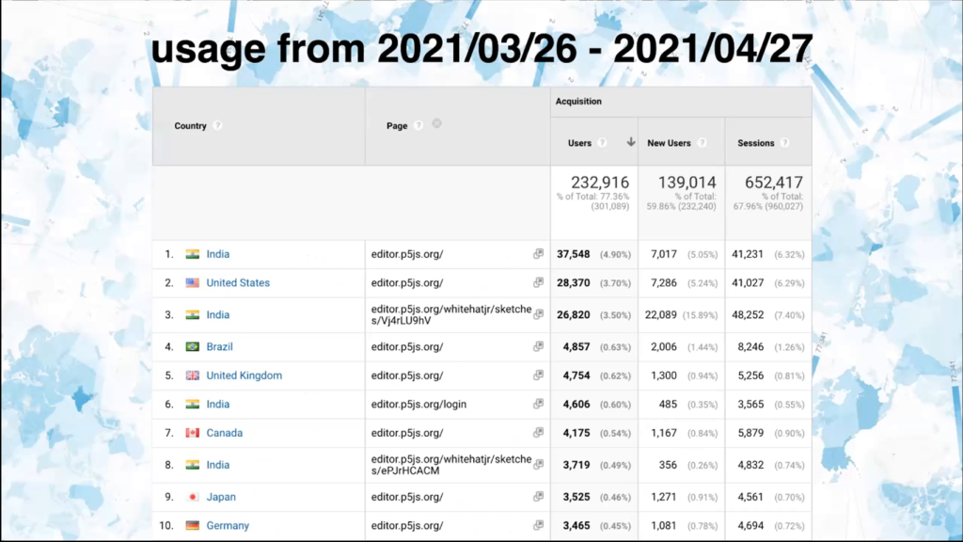Click the Canada flag icon
963x542 pixels.
(192, 433)
